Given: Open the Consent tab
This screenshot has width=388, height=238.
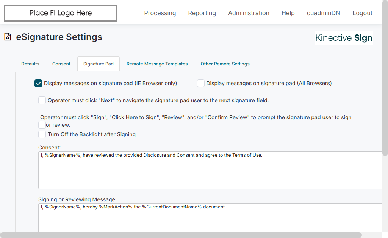Looking at the screenshot, I should (x=61, y=64).
